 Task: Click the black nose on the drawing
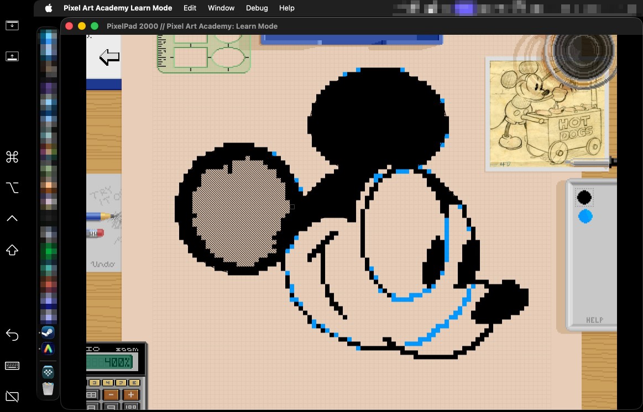(501, 301)
